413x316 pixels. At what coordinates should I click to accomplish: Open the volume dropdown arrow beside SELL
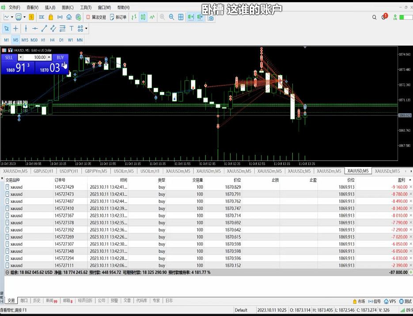[x=21, y=57]
